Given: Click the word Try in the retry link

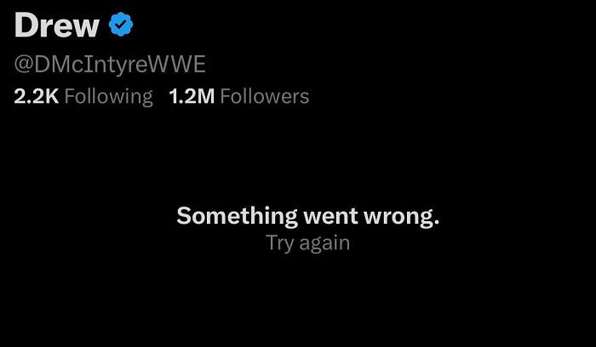Looking at the screenshot, I should (x=279, y=243).
